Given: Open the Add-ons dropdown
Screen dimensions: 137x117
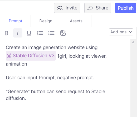Looking at the screenshot, I should pyautogui.click(x=121, y=32).
